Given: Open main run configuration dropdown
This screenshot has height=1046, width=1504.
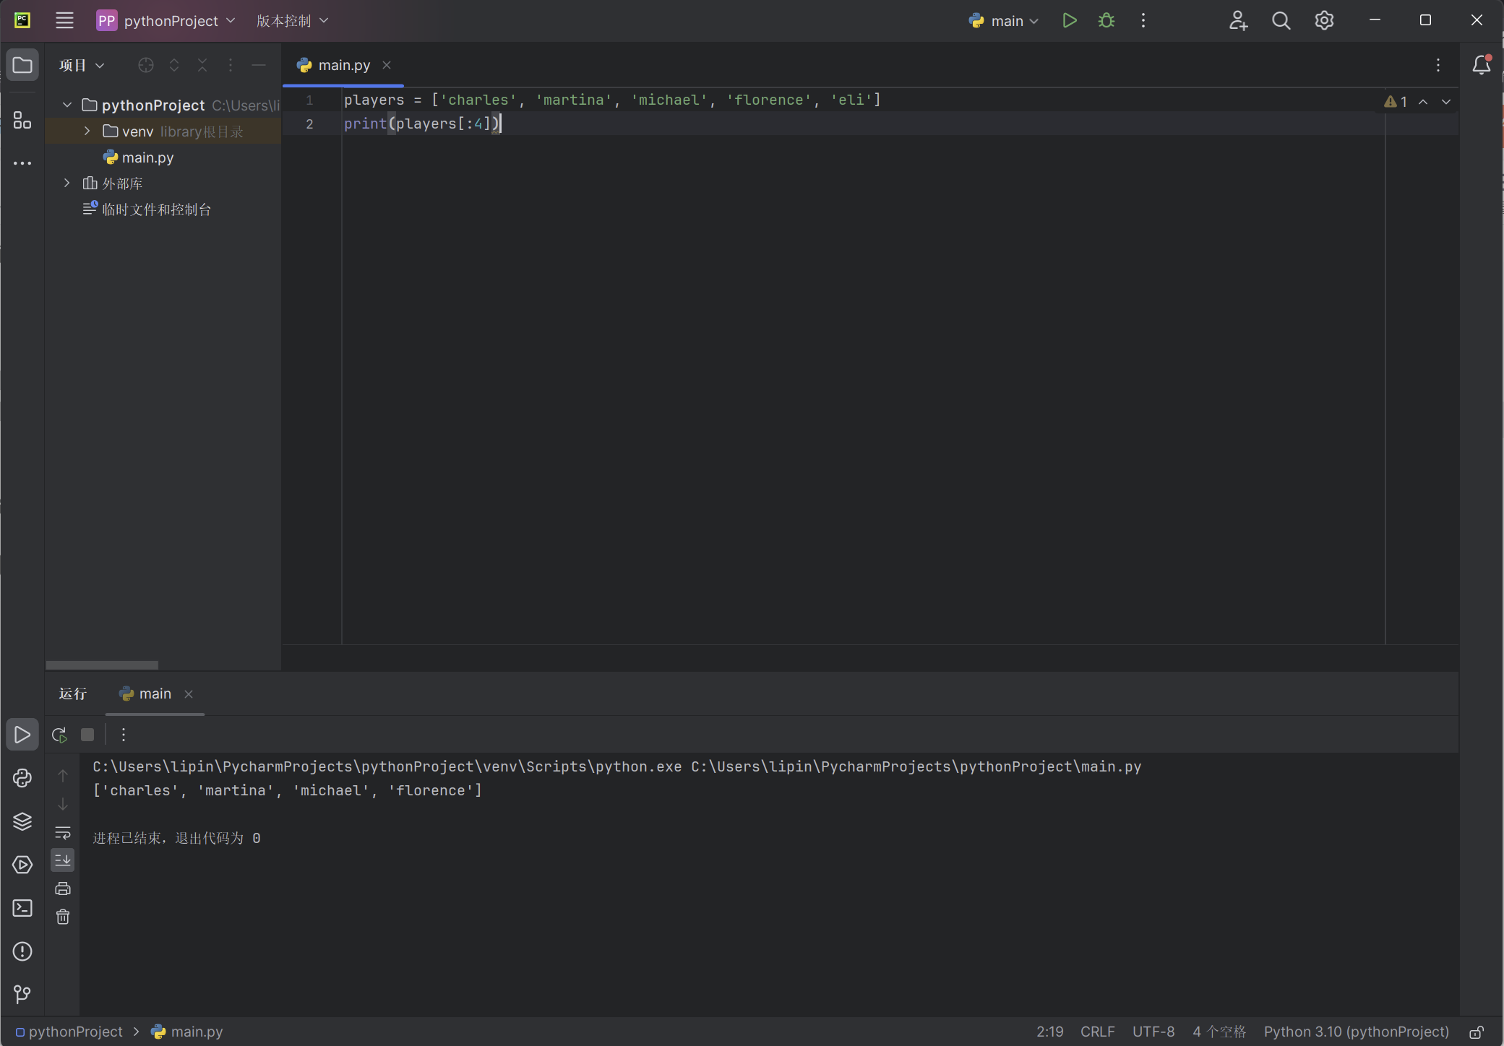Looking at the screenshot, I should click(x=1004, y=20).
